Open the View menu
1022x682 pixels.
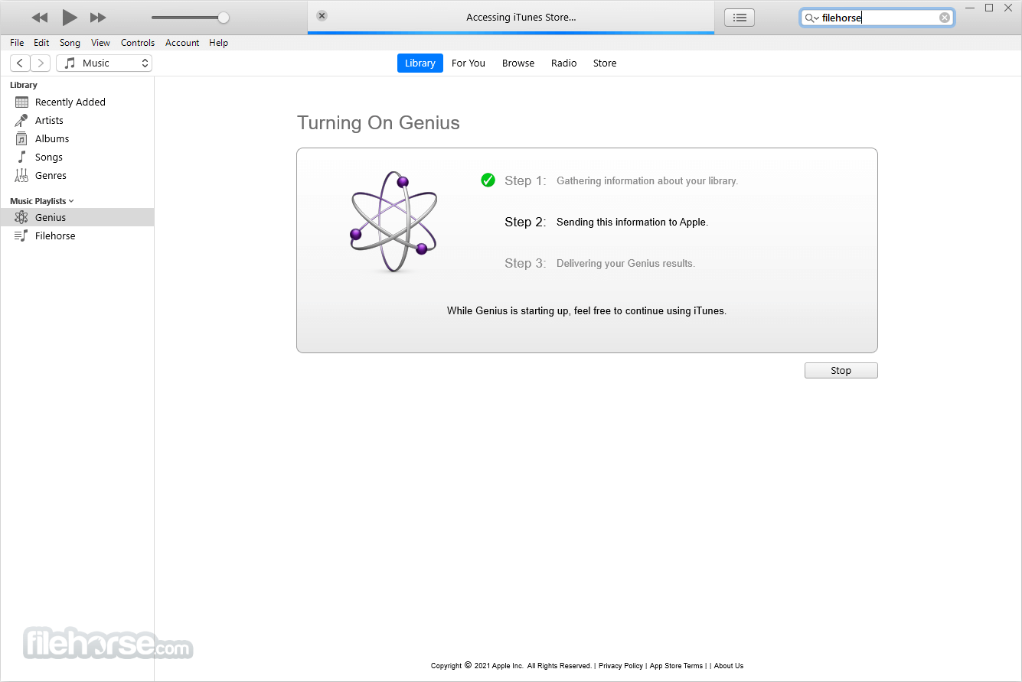pyautogui.click(x=100, y=43)
